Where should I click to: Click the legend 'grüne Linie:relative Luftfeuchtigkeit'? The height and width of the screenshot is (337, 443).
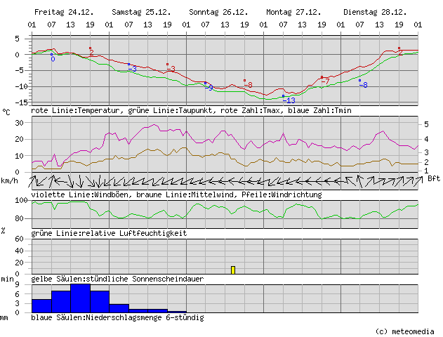click(109, 233)
